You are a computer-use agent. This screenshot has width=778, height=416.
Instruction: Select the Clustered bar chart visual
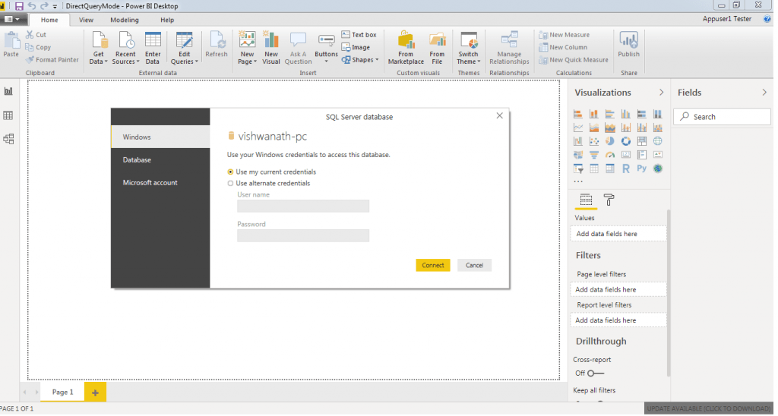pos(610,114)
